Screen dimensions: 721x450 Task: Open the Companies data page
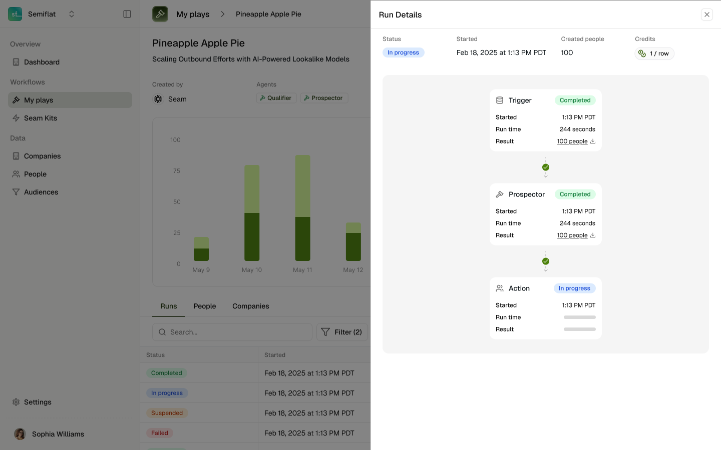[x=42, y=156]
